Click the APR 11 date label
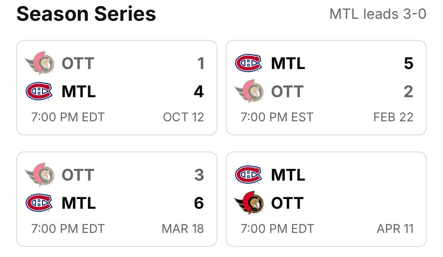Image resolution: width=443 pixels, height=257 pixels. 395,229
